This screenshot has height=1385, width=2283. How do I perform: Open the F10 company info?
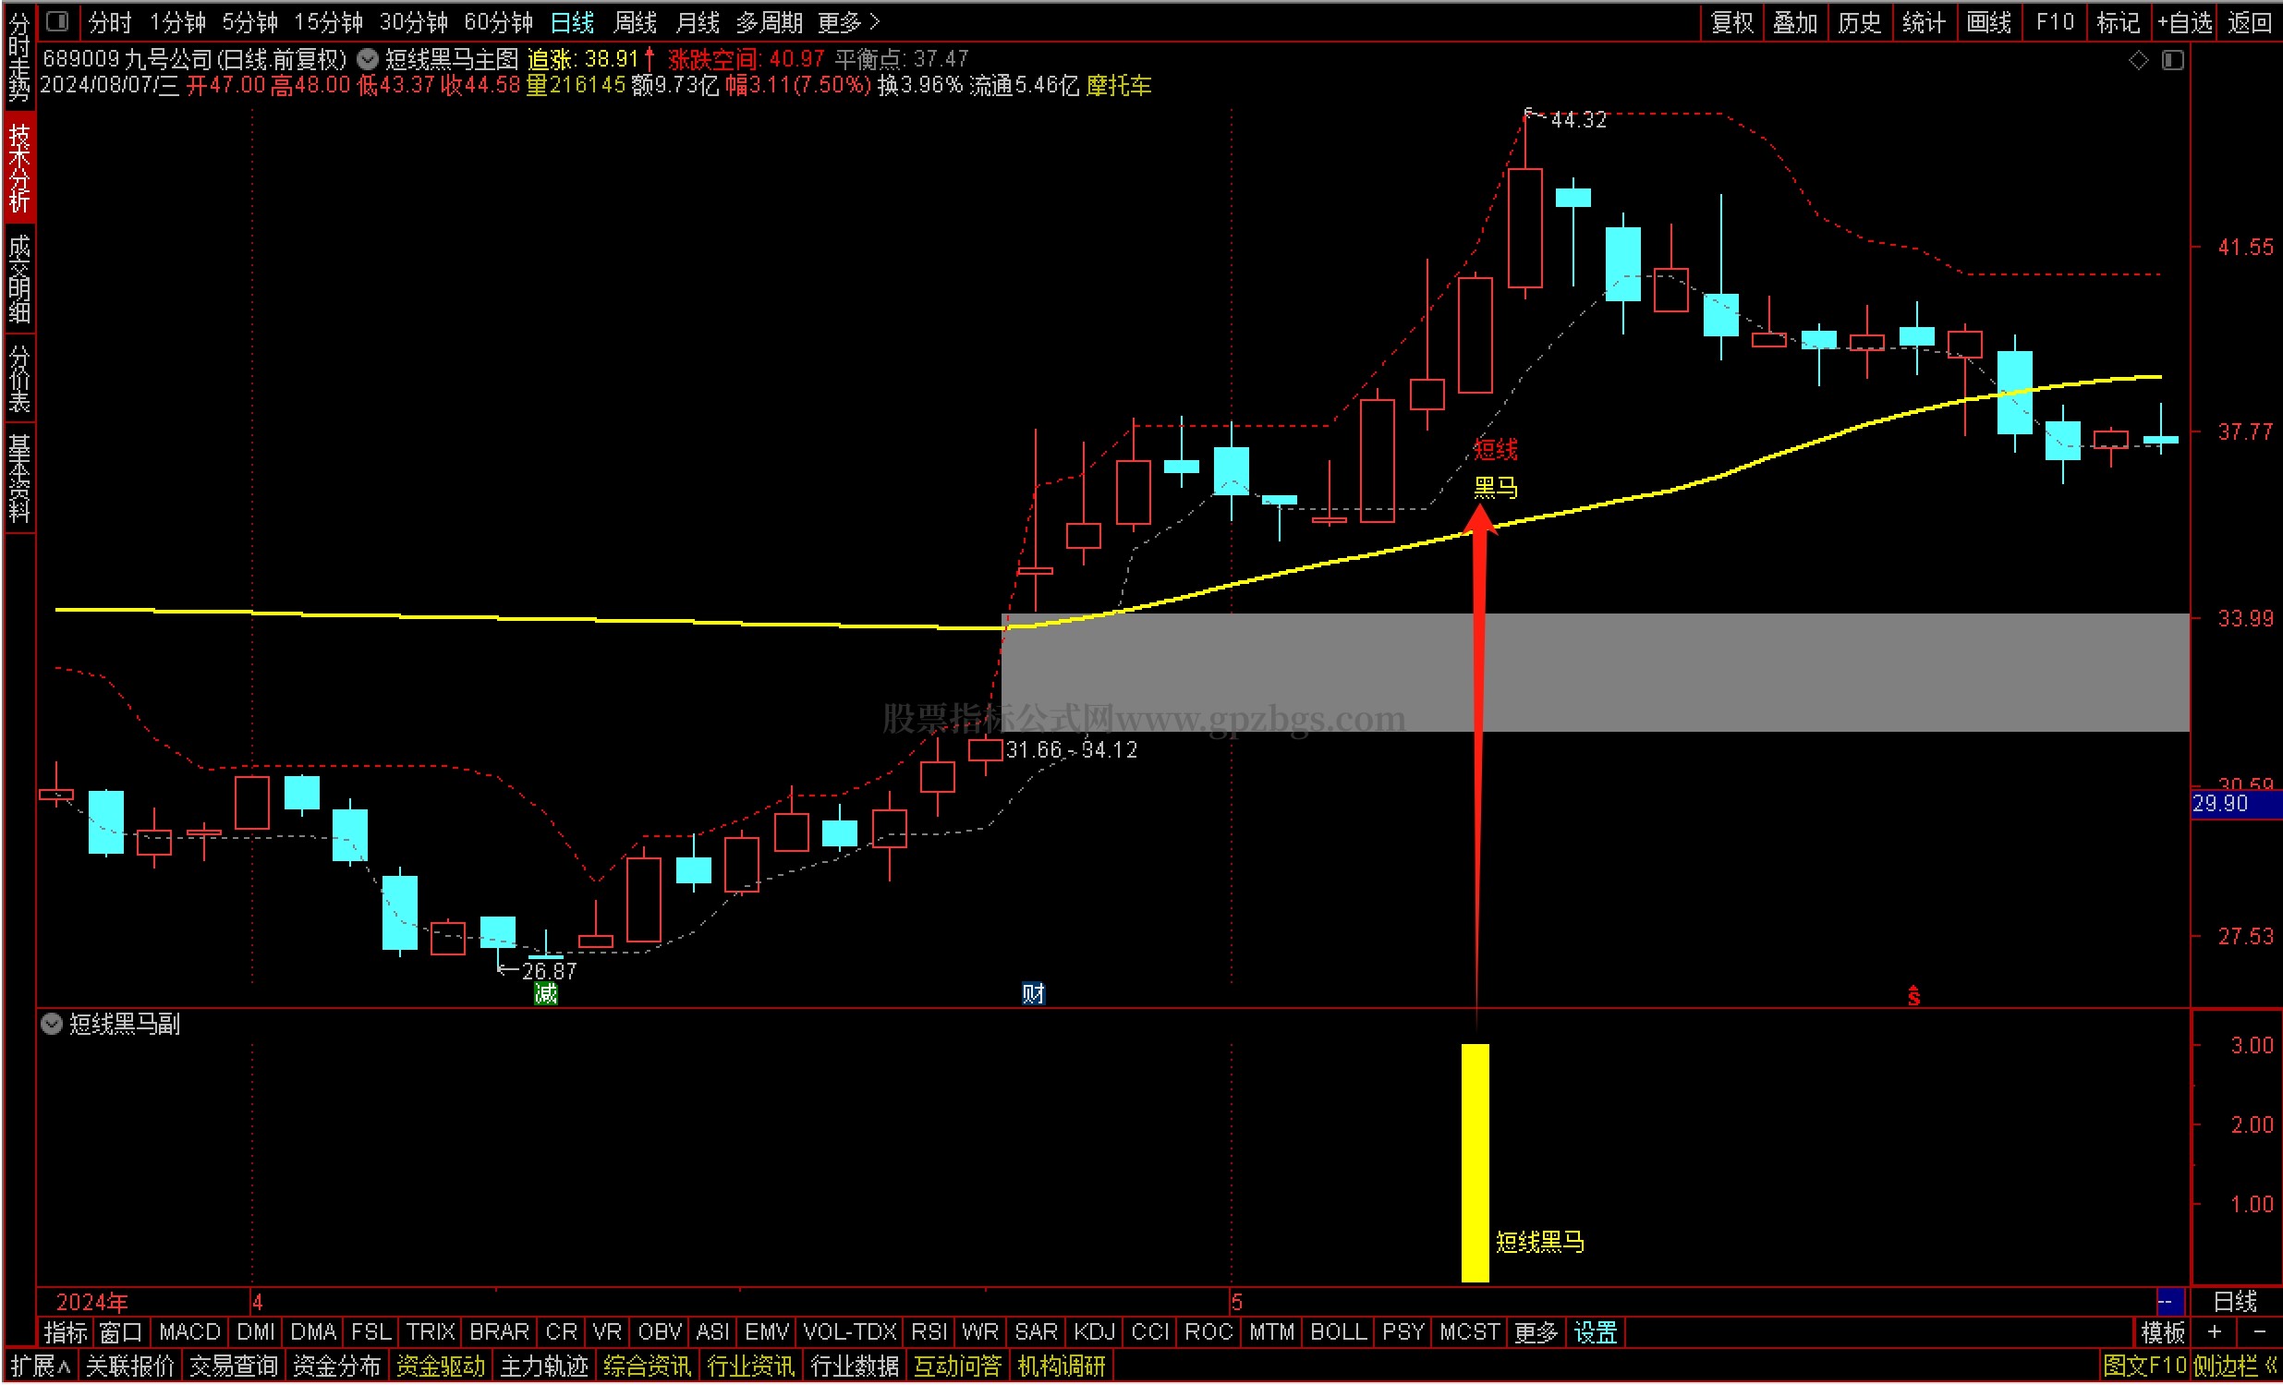(x=2054, y=21)
